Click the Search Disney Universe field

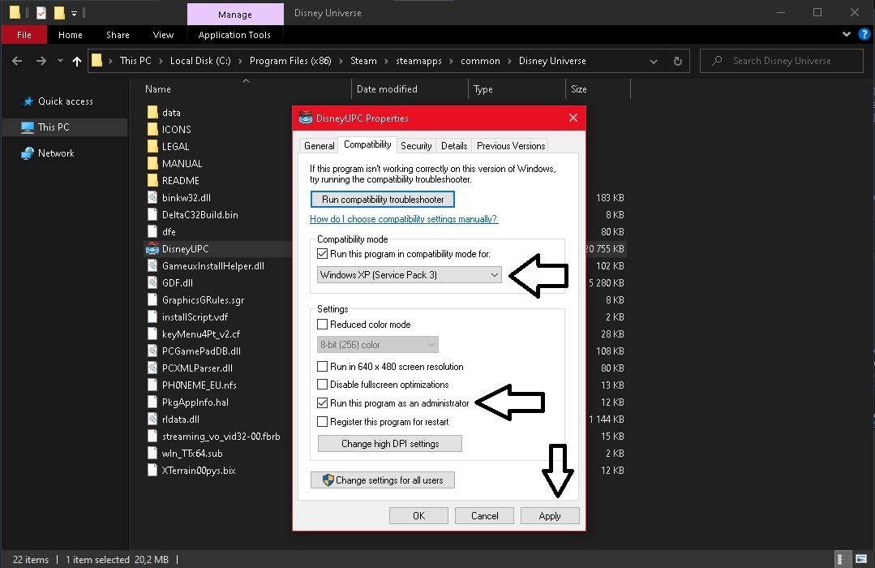click(x=782, y=61)
